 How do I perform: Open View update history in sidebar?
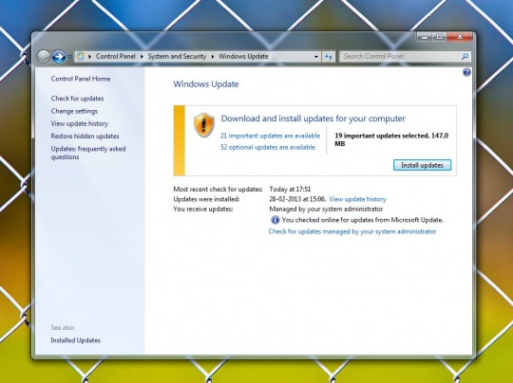point(80,123)
